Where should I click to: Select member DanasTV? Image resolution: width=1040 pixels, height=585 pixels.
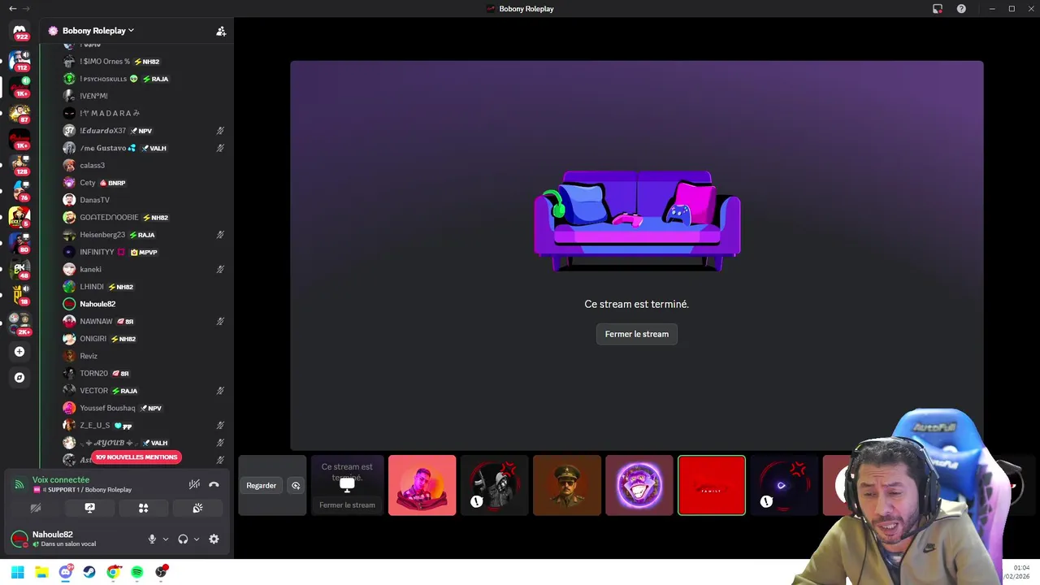pyautogui.click(x=94, y=200)
